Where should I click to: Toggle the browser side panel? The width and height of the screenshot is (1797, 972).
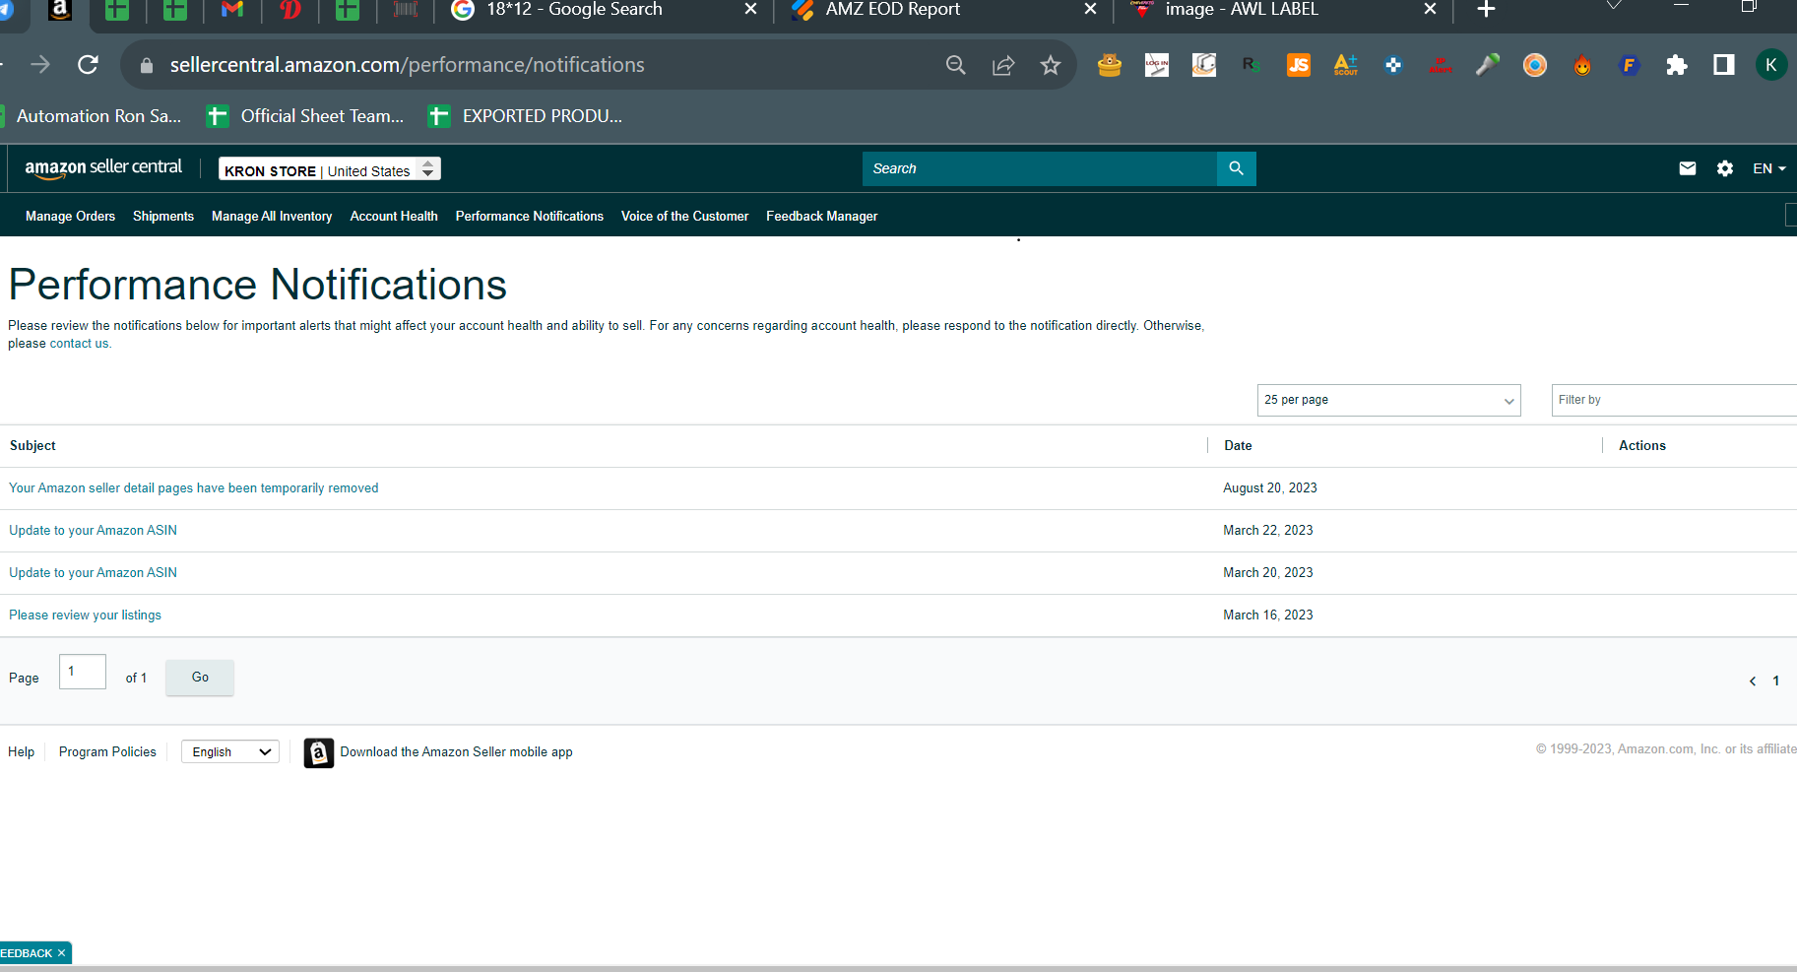1724,65
